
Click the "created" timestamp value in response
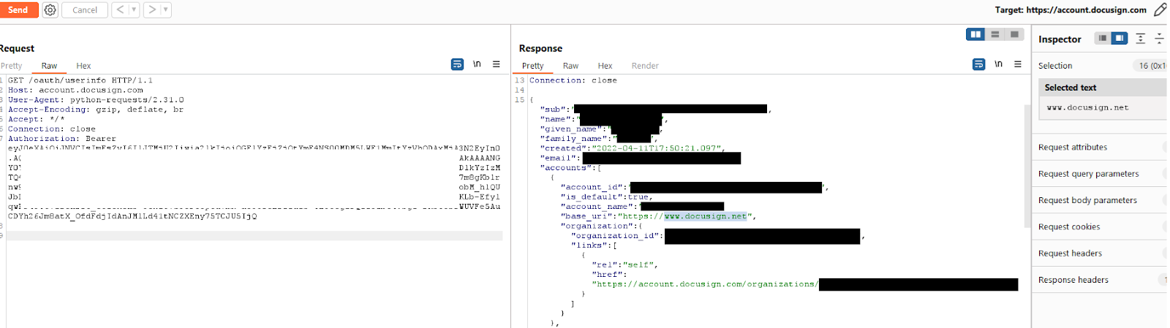click(657, 148)
